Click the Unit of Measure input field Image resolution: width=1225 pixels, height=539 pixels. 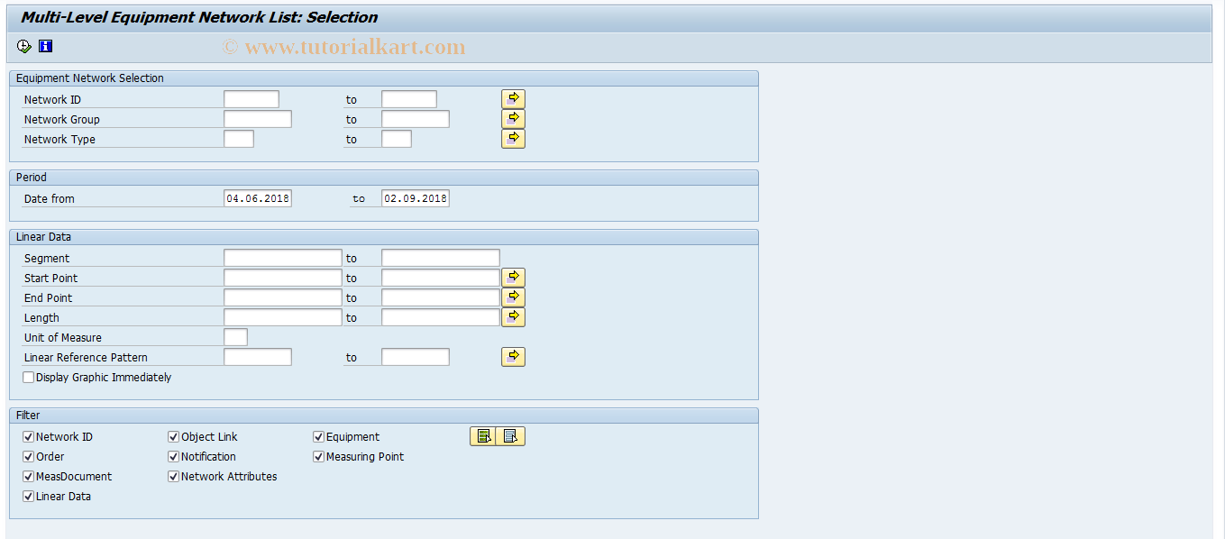coord(235,336)
